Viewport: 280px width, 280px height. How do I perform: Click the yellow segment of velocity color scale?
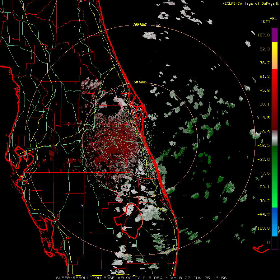pos(275,48)
